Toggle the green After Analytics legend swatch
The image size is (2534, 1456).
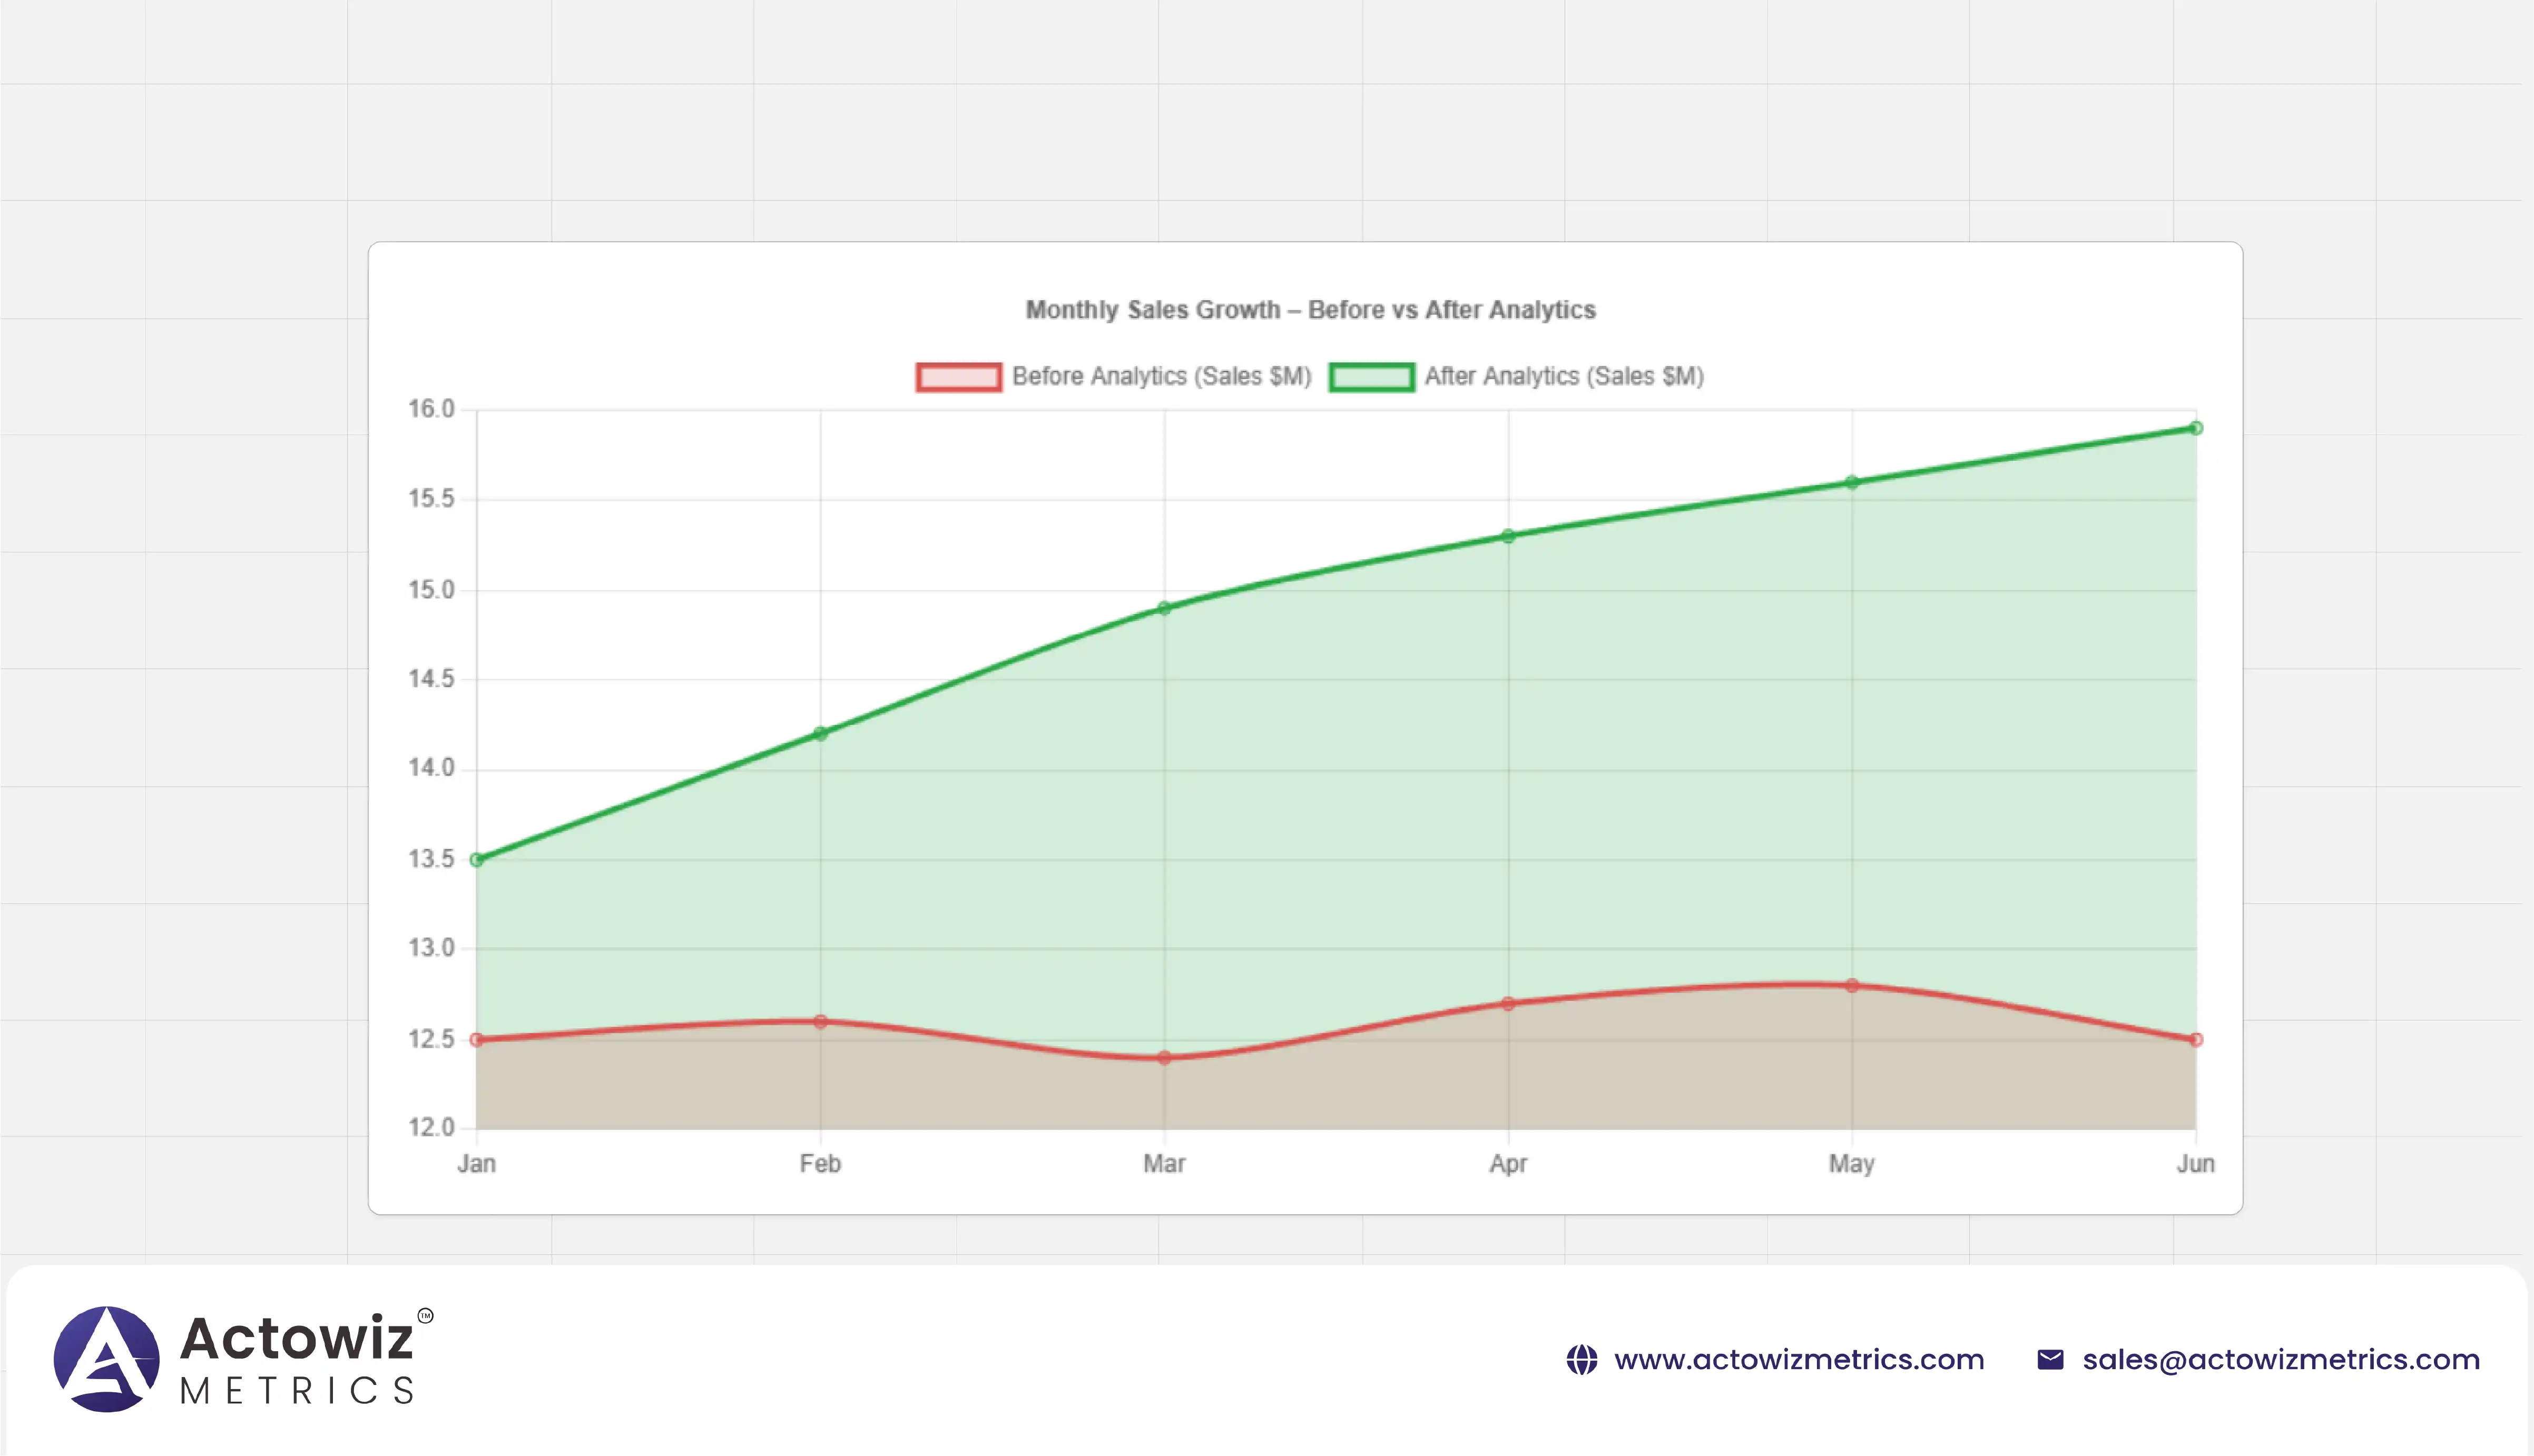pos(1371,377)
